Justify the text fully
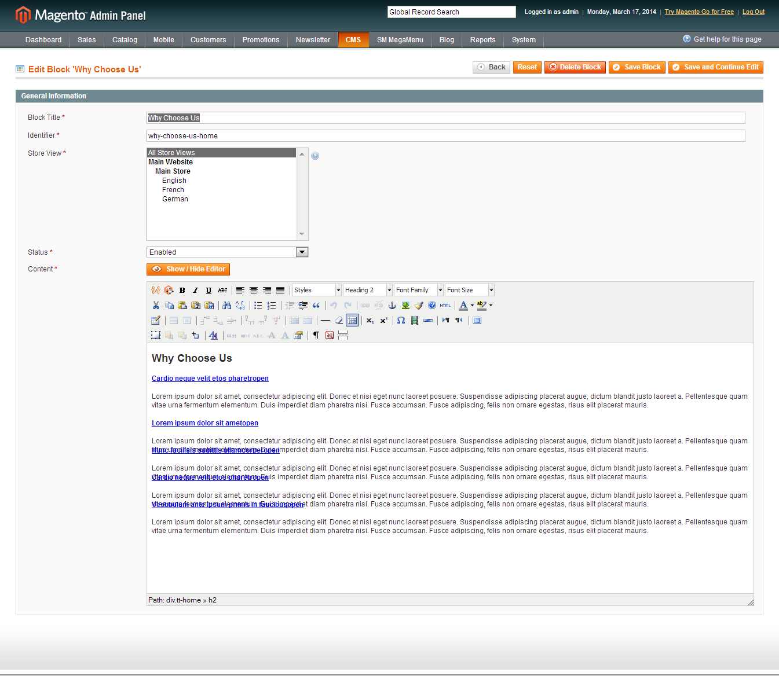This screenshot has width=779, height=676. [x=280, y=291]
